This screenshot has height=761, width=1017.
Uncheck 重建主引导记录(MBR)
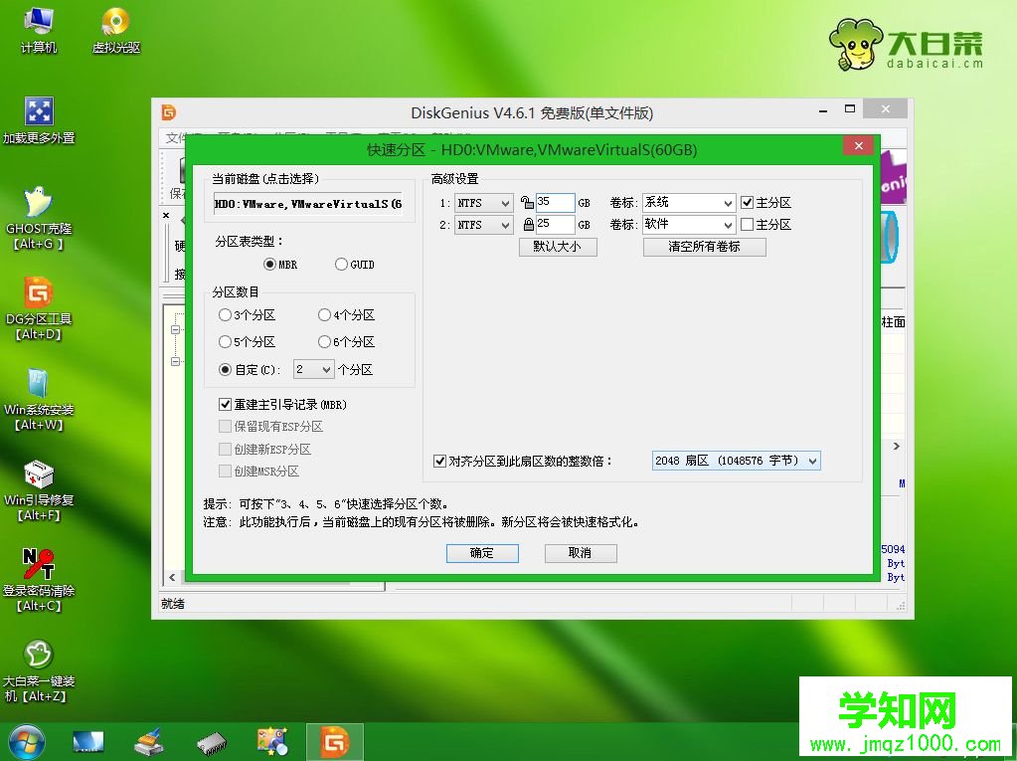coord(224,404)
